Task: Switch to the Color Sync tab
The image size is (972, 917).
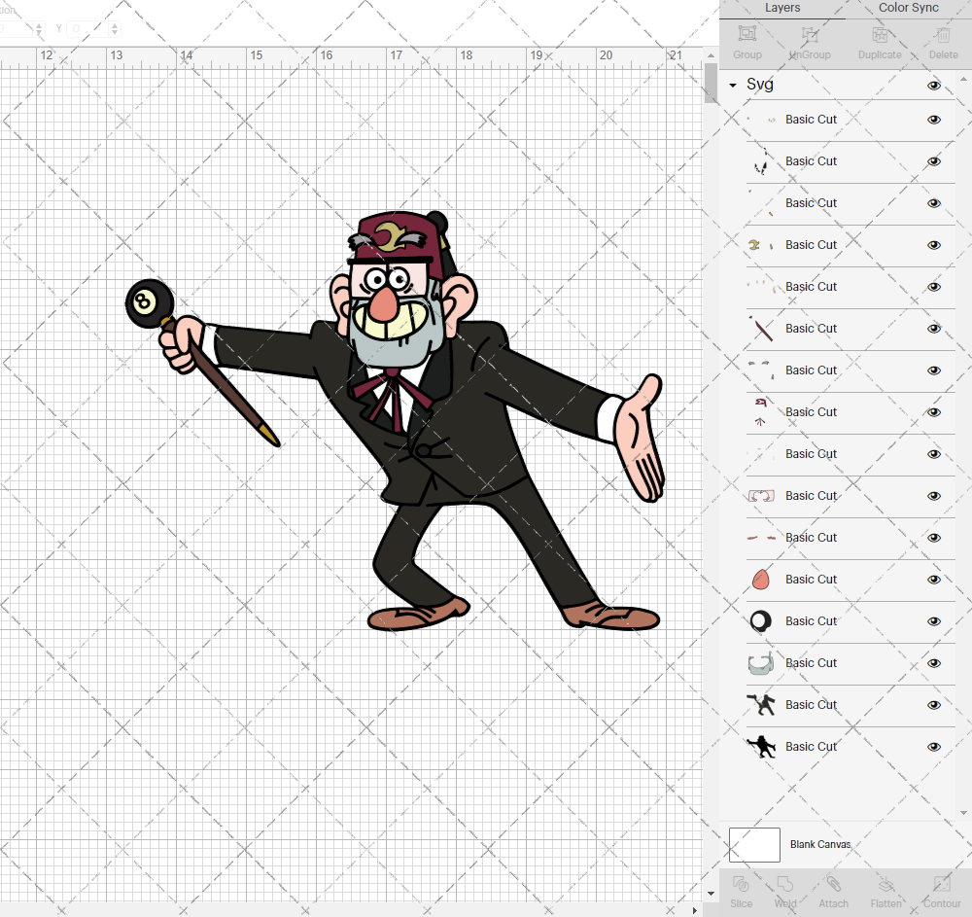Action: 908,8
